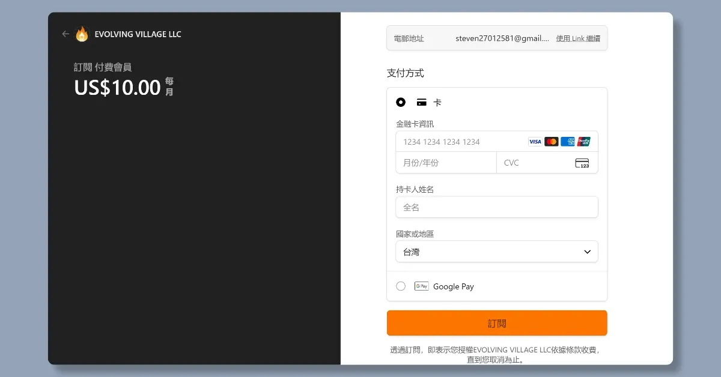Expand dropdown arrow next to 台灣
721x377 pixels.
[587, 252]
